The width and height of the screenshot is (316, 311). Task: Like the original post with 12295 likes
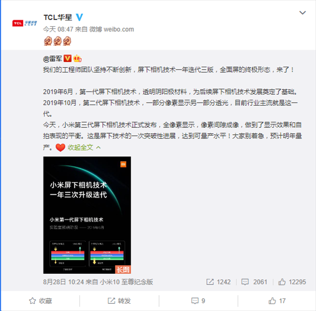292,282
